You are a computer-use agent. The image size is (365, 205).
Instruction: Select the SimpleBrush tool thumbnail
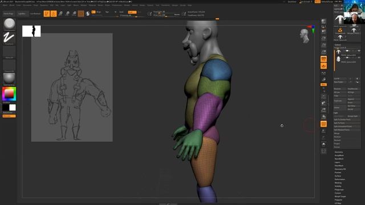pos(340,31)
